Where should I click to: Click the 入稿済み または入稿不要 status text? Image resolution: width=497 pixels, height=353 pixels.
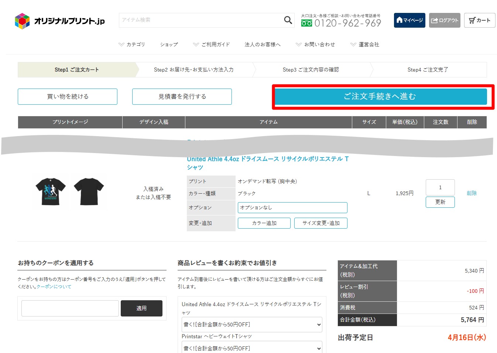[154, 193]
